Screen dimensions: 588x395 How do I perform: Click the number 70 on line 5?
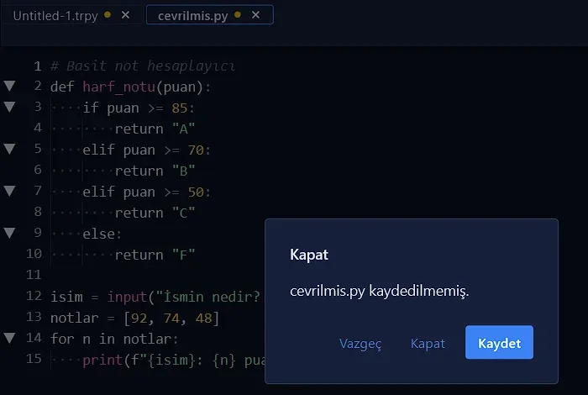click(x=196, y=150)
